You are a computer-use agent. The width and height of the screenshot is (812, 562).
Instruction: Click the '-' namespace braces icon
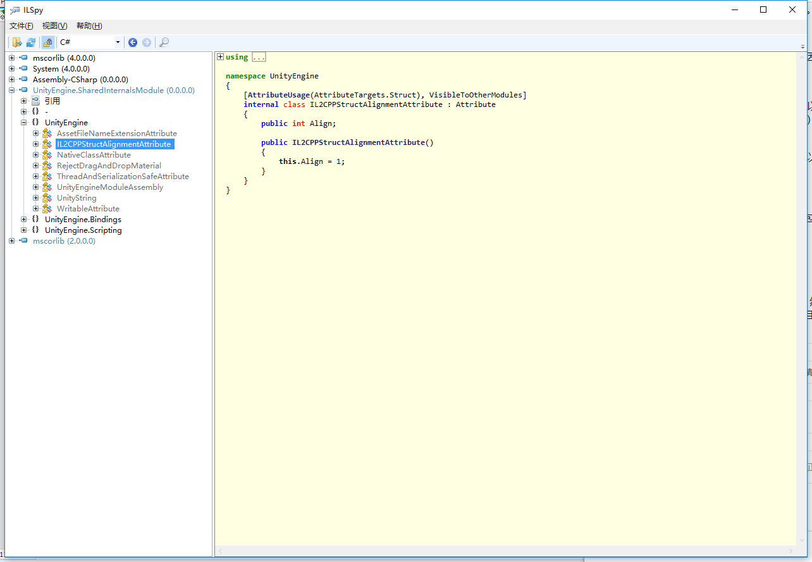click(35, 112)
